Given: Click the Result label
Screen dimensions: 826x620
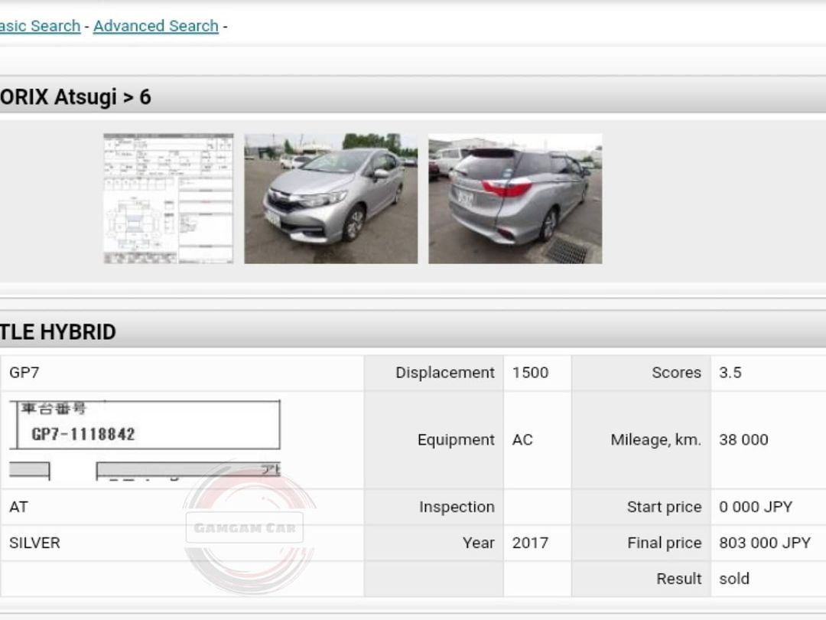Looking at the screenshot, I should pos(679,579).
